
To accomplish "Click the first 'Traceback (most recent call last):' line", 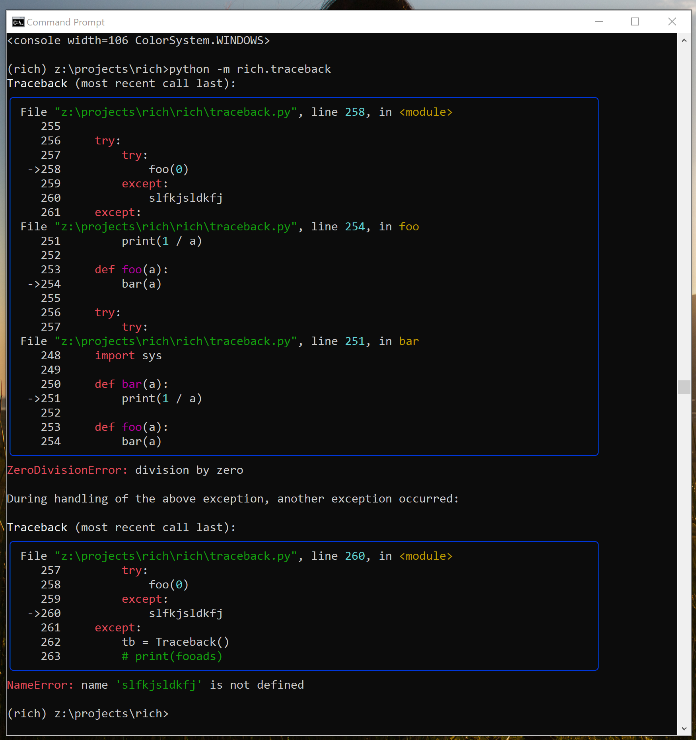I will [x=122, y=84].
